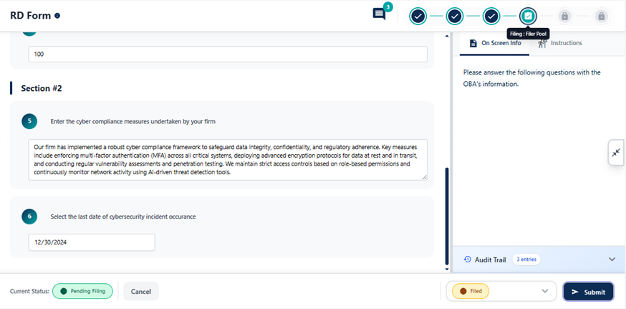Click the first locked workflow step
Image resolution: width=626 pixels, height=309 pixels.
click(x=564, y=16)
